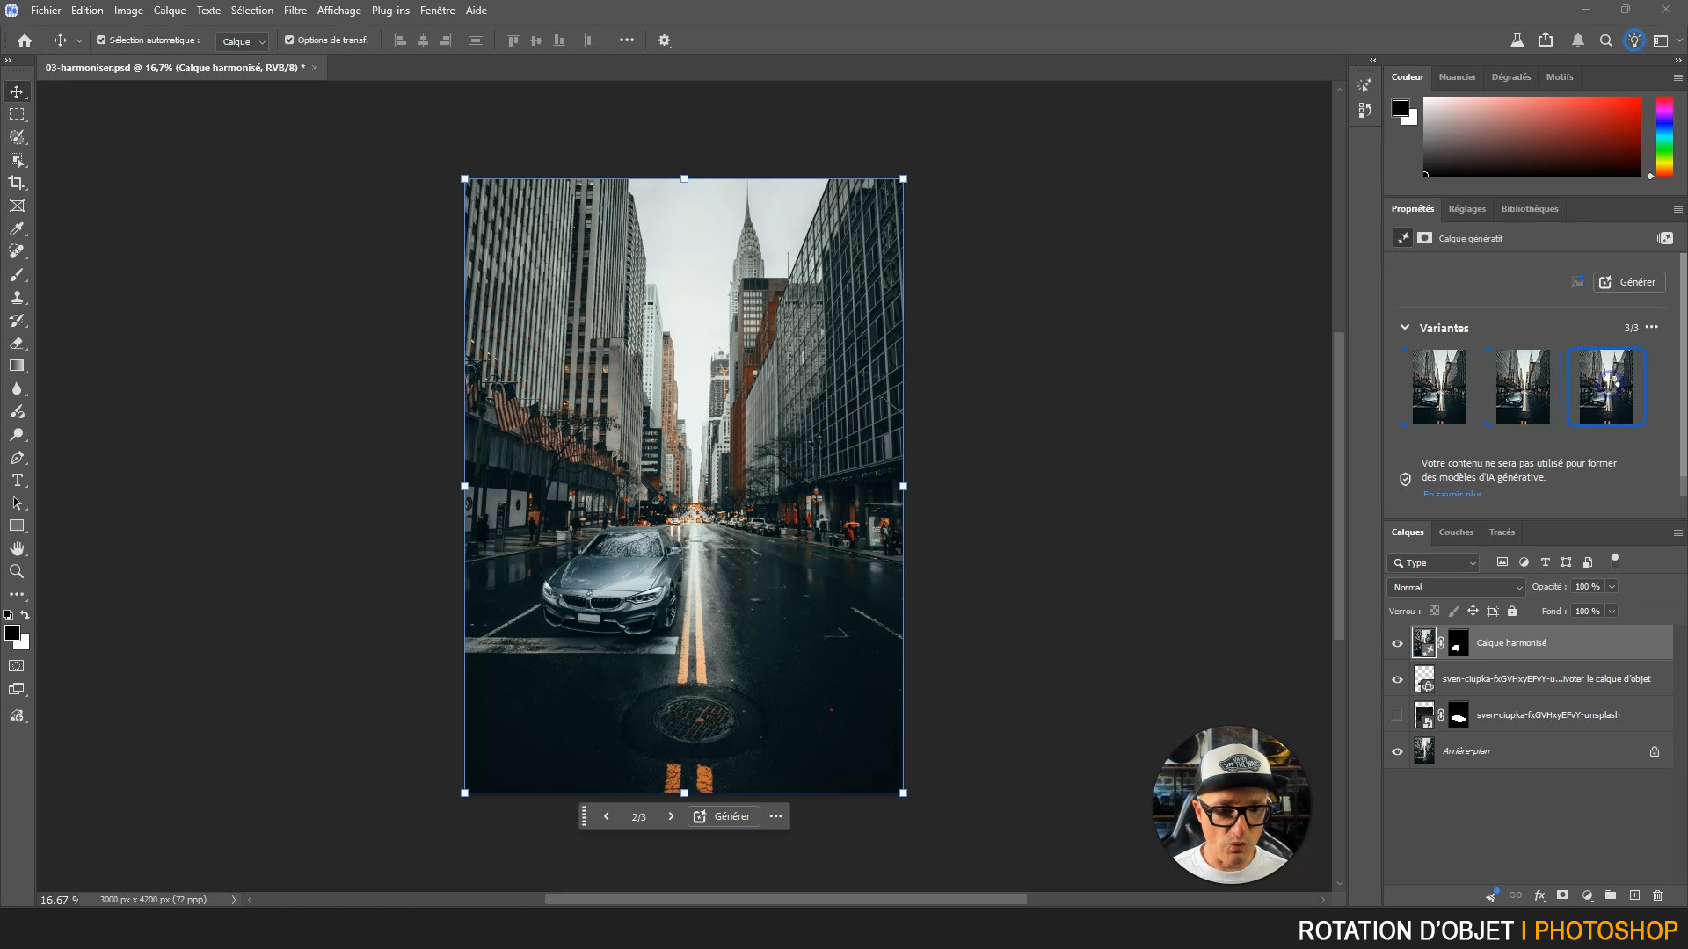Select the Zoom tool
Screen dimensions: 1688x949
coord(17,571)
